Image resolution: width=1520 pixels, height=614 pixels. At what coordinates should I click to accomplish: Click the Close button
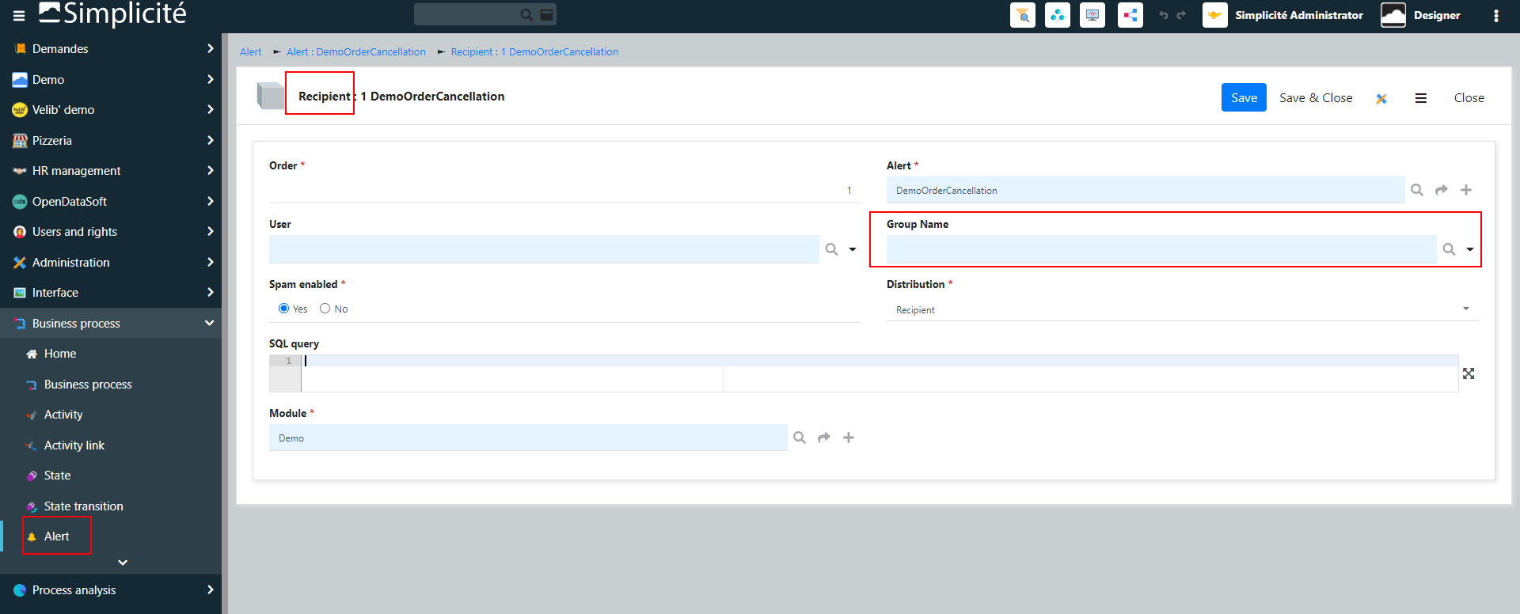[x=1469, y=98]
